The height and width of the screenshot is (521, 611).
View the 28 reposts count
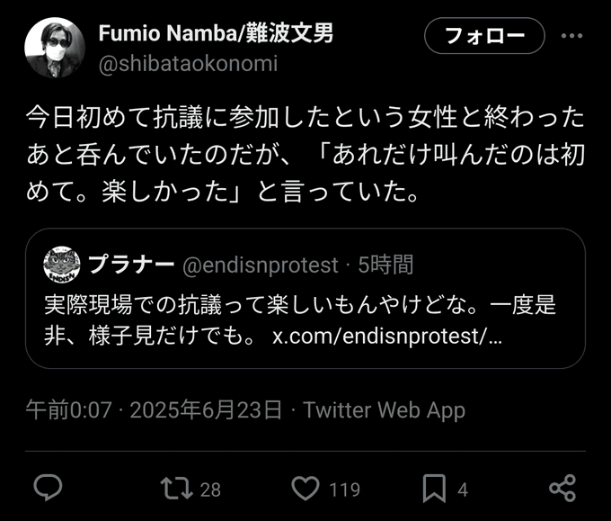pyautogui.click(x=210, y=490)
